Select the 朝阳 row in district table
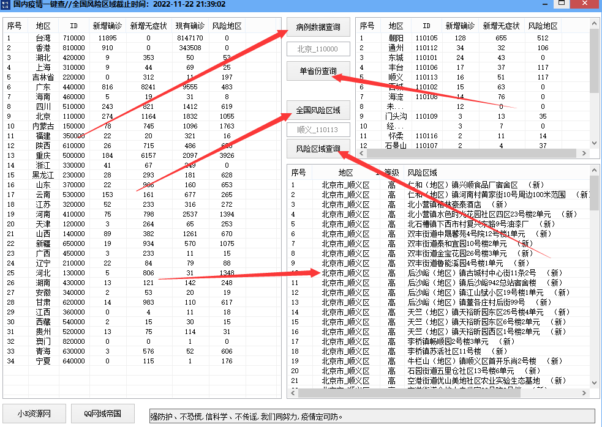602x427 pixels. (473, 38)
